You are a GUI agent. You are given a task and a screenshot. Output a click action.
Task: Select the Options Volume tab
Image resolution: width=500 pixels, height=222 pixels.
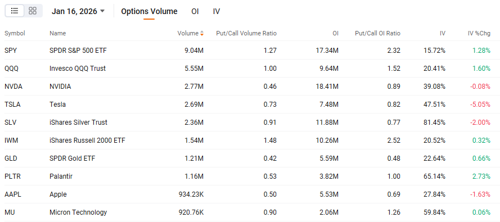pyautogui.click(x=149, y=11)
